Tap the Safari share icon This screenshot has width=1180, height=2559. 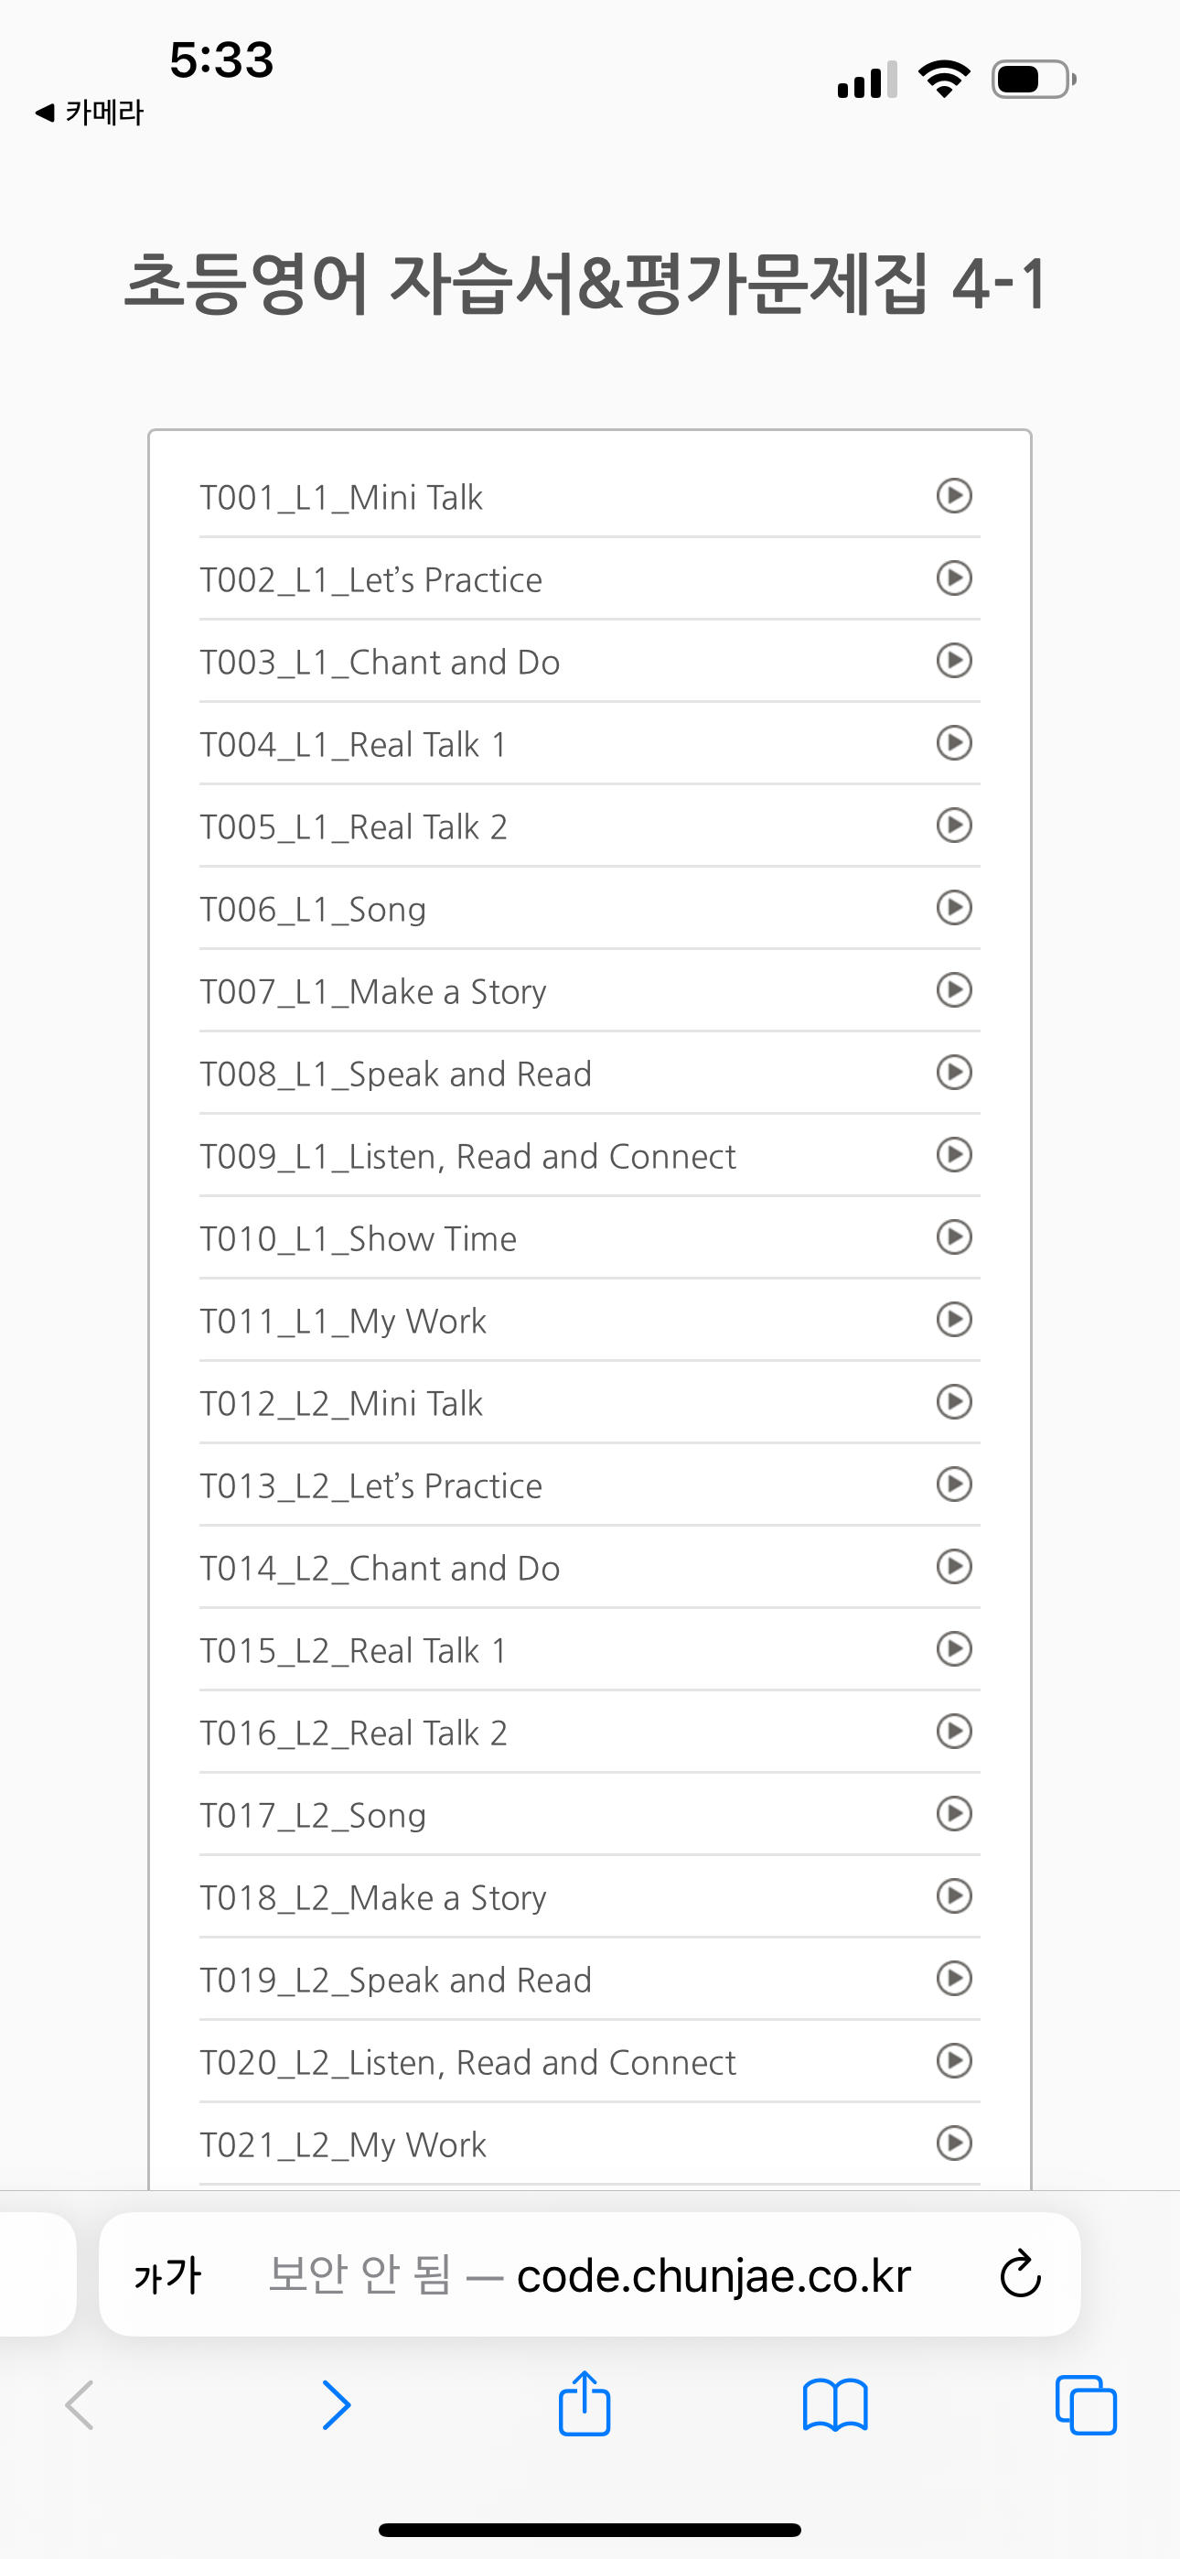coord(584,2404)
